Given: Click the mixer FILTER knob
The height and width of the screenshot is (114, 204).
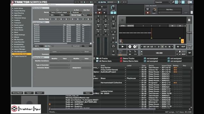Looking at the screenshot, I should point(113,25).
